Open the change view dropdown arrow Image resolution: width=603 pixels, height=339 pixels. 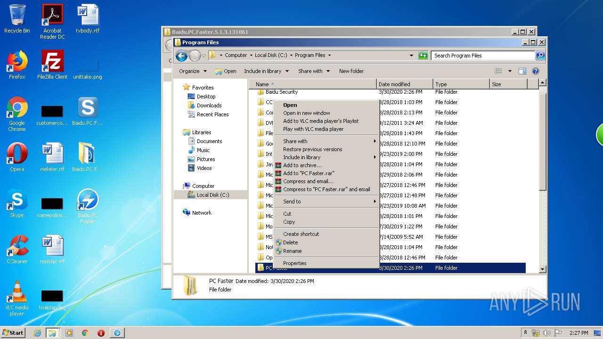pyautogui.click(x=510, y=71)
